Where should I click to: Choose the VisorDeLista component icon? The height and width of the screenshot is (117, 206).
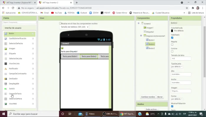6,64
